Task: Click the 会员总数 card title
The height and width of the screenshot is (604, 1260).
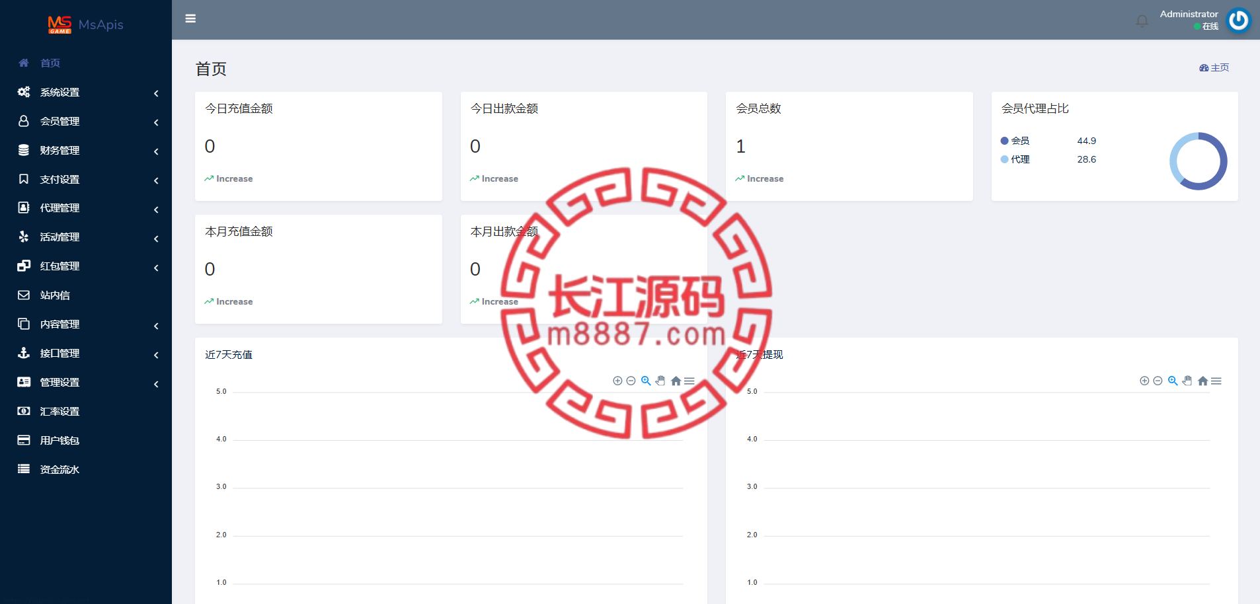Action: click(759, 108)
